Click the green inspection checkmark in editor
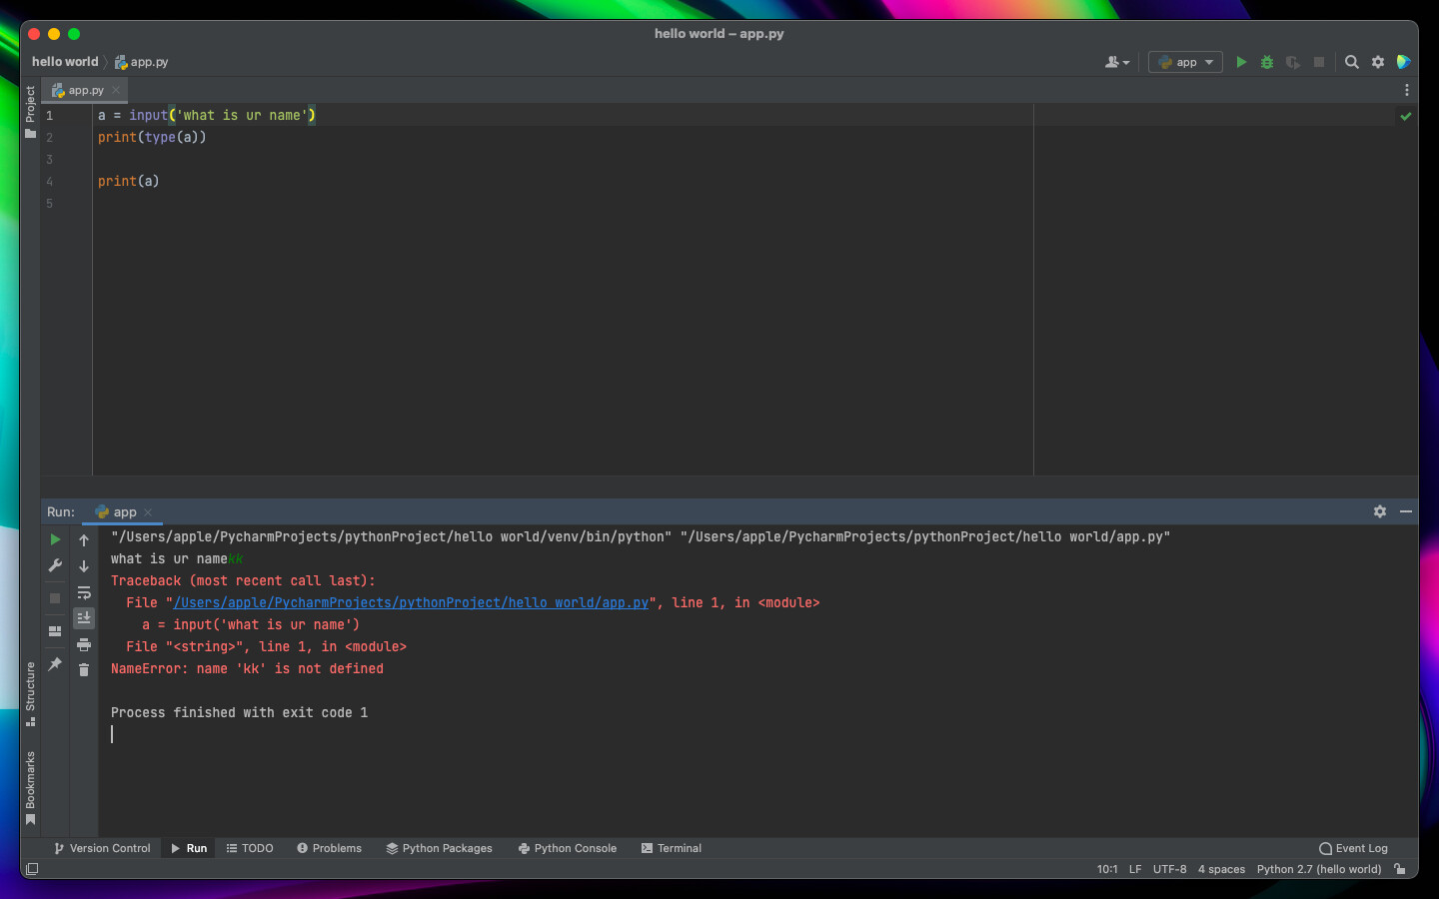This screenshot has height=899, width=1439. point(1406,116)
